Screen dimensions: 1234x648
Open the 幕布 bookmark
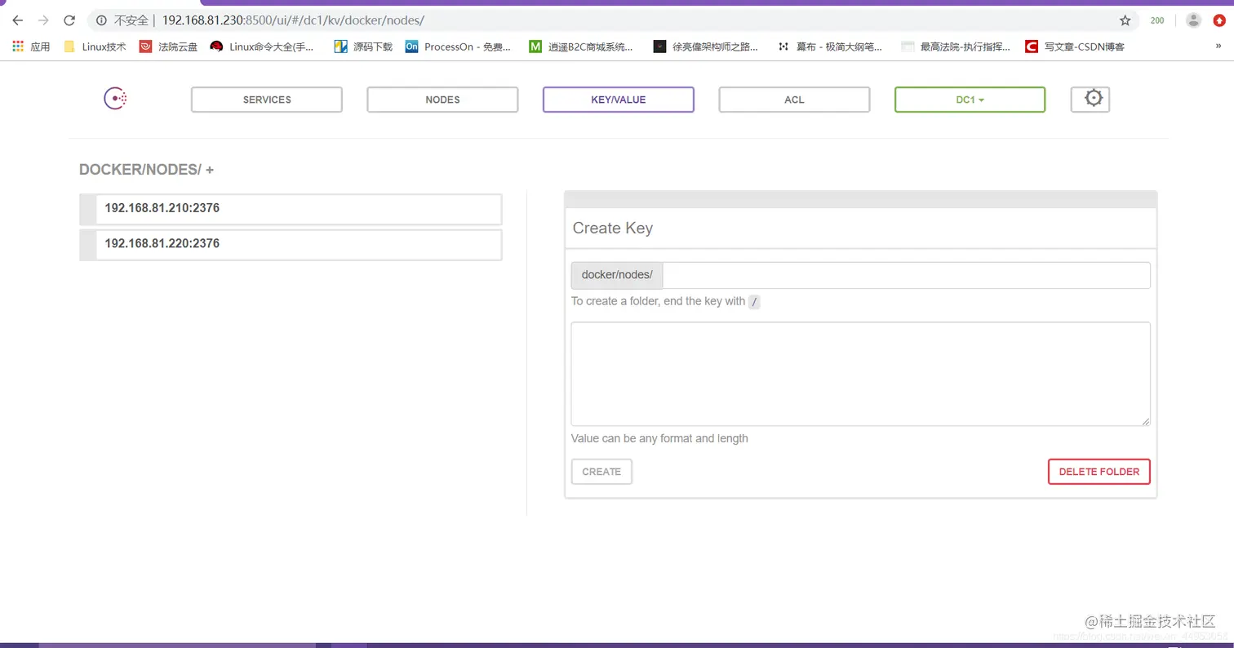[830, 47]
